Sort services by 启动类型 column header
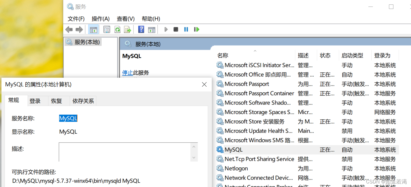 (x=355, y=55)
